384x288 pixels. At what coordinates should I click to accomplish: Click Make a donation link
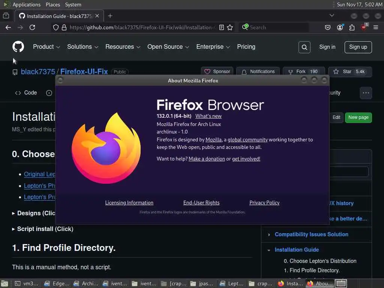207,159
